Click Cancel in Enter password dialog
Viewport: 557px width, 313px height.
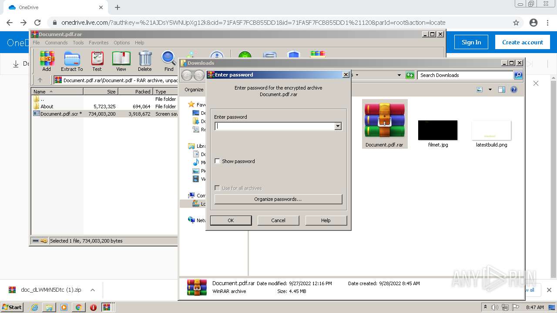point(278,220)
